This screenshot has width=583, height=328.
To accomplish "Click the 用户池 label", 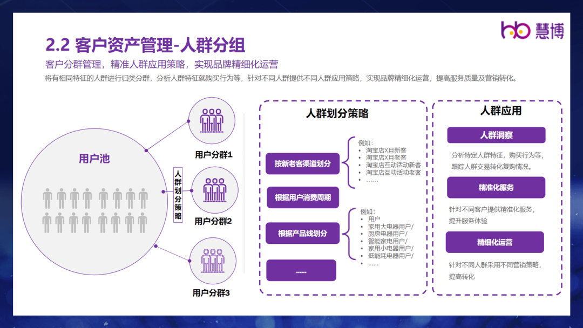I will point(94,159).
